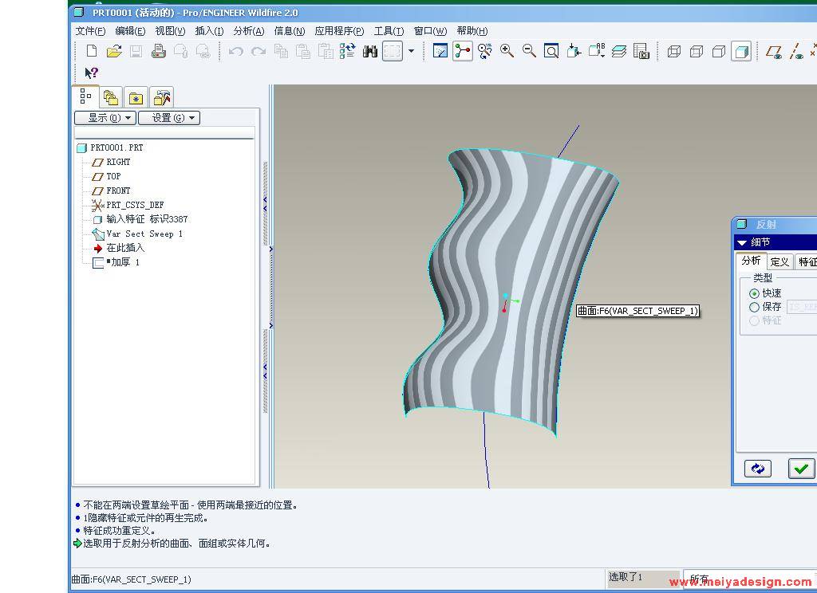Open the 分析 menu in menu bar
Viewport: 817px width, 593px height.
click(x=248, y=31)
